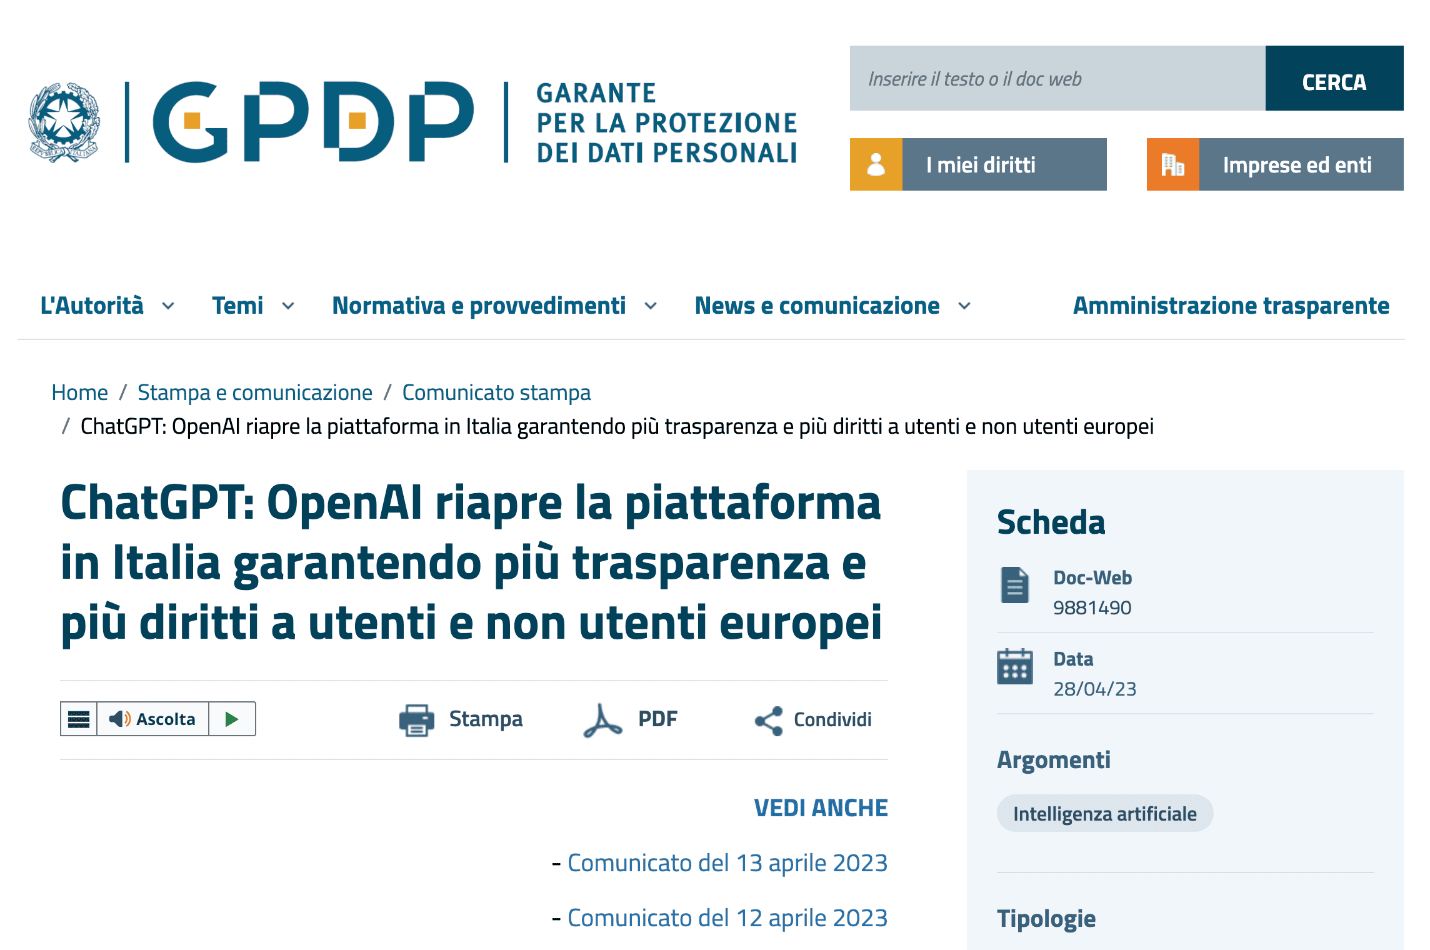The height and width of the screenshot is (950, 1430).
Task: Play the audio reading with green arrow
Action: (x=232, y=719)
